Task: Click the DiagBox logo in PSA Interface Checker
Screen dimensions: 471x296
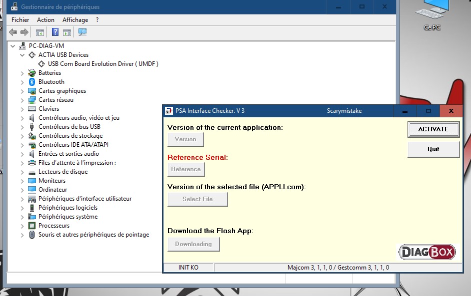Action: [x=427, y=252]
